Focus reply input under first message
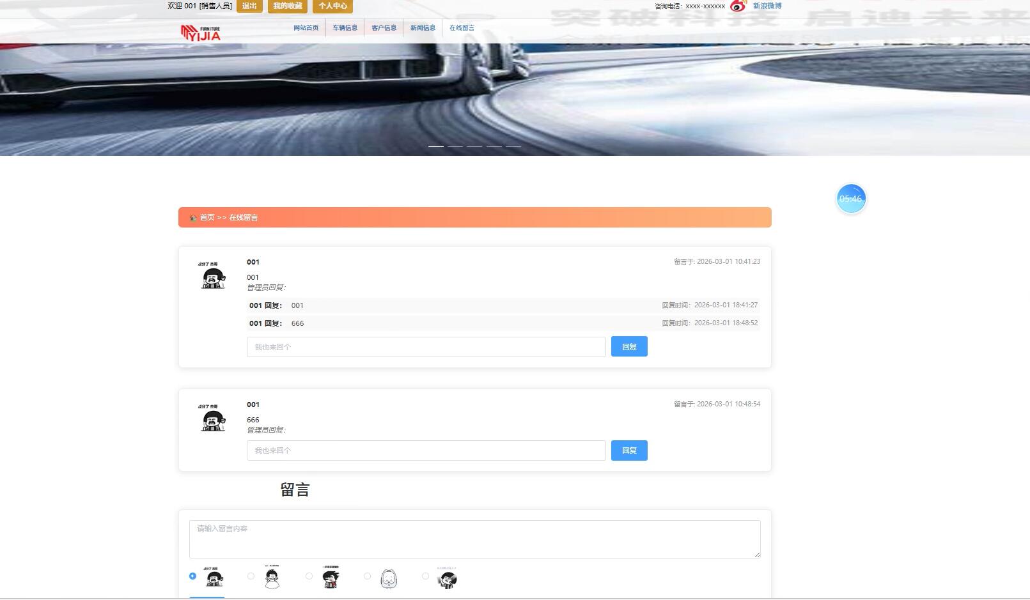1030x600 pixels. pyautogui.click(x=426, y=347)
